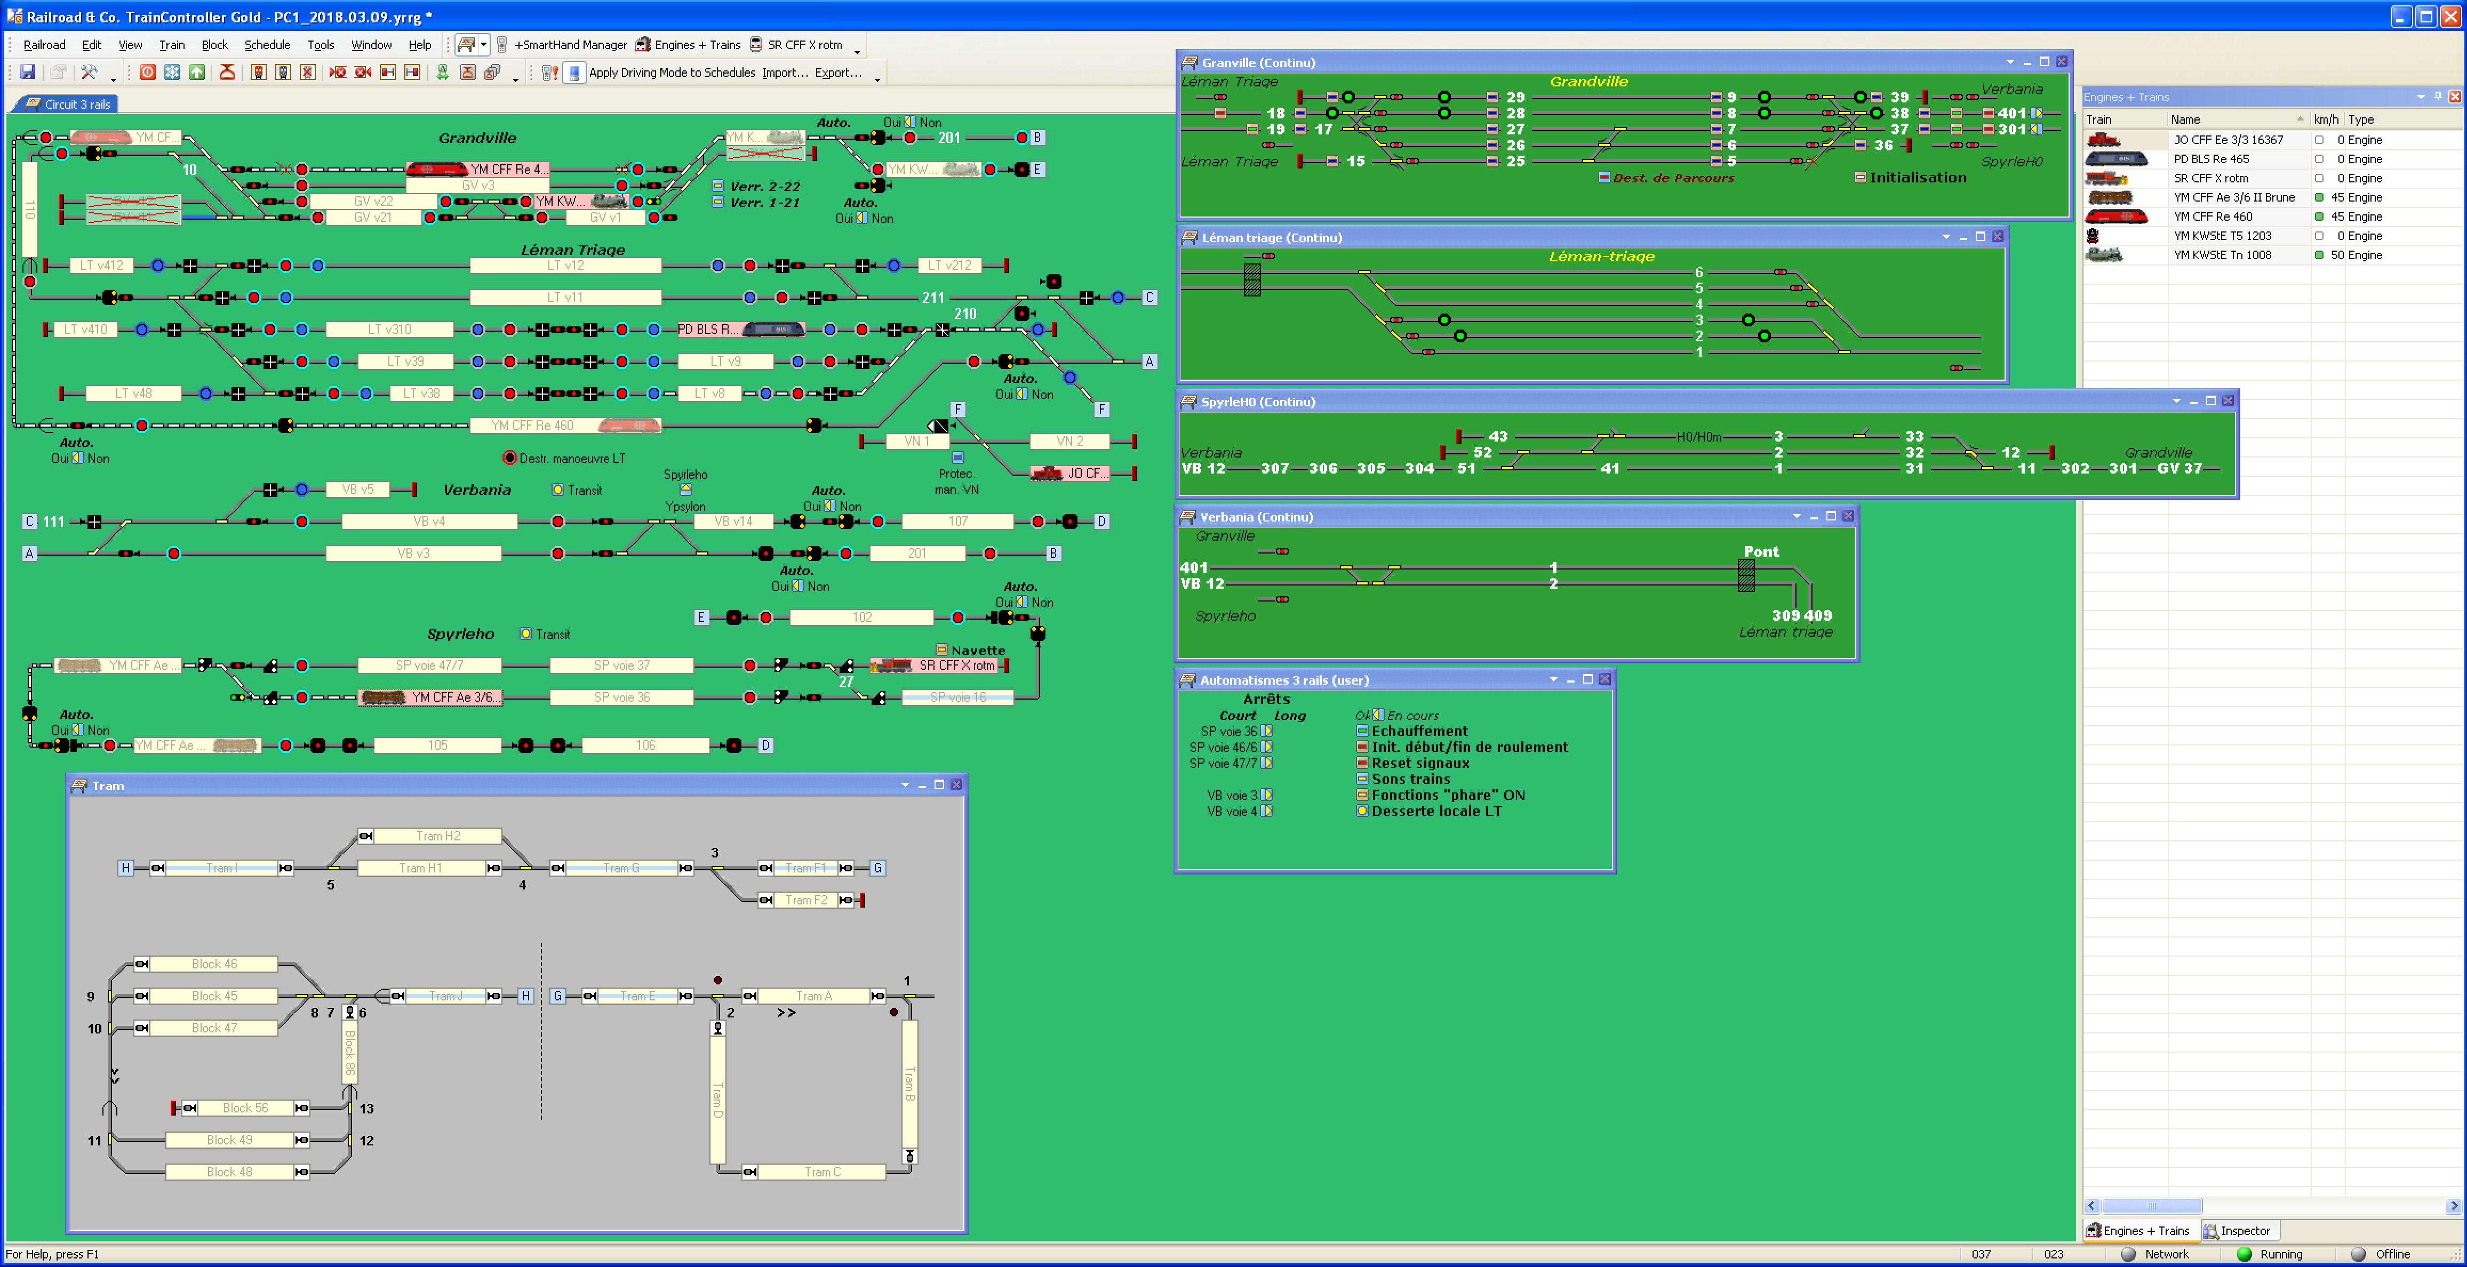
Task: Click the SmartHand handheld controller icon
Action: click(502, 45)
